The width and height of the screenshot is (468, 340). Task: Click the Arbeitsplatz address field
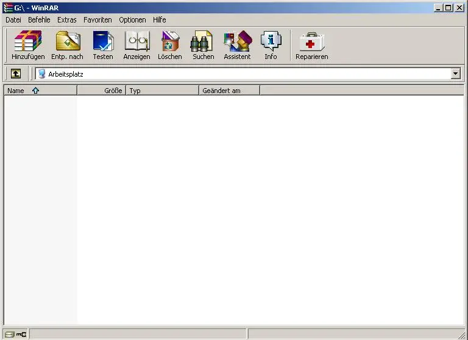tap(249, 74)
